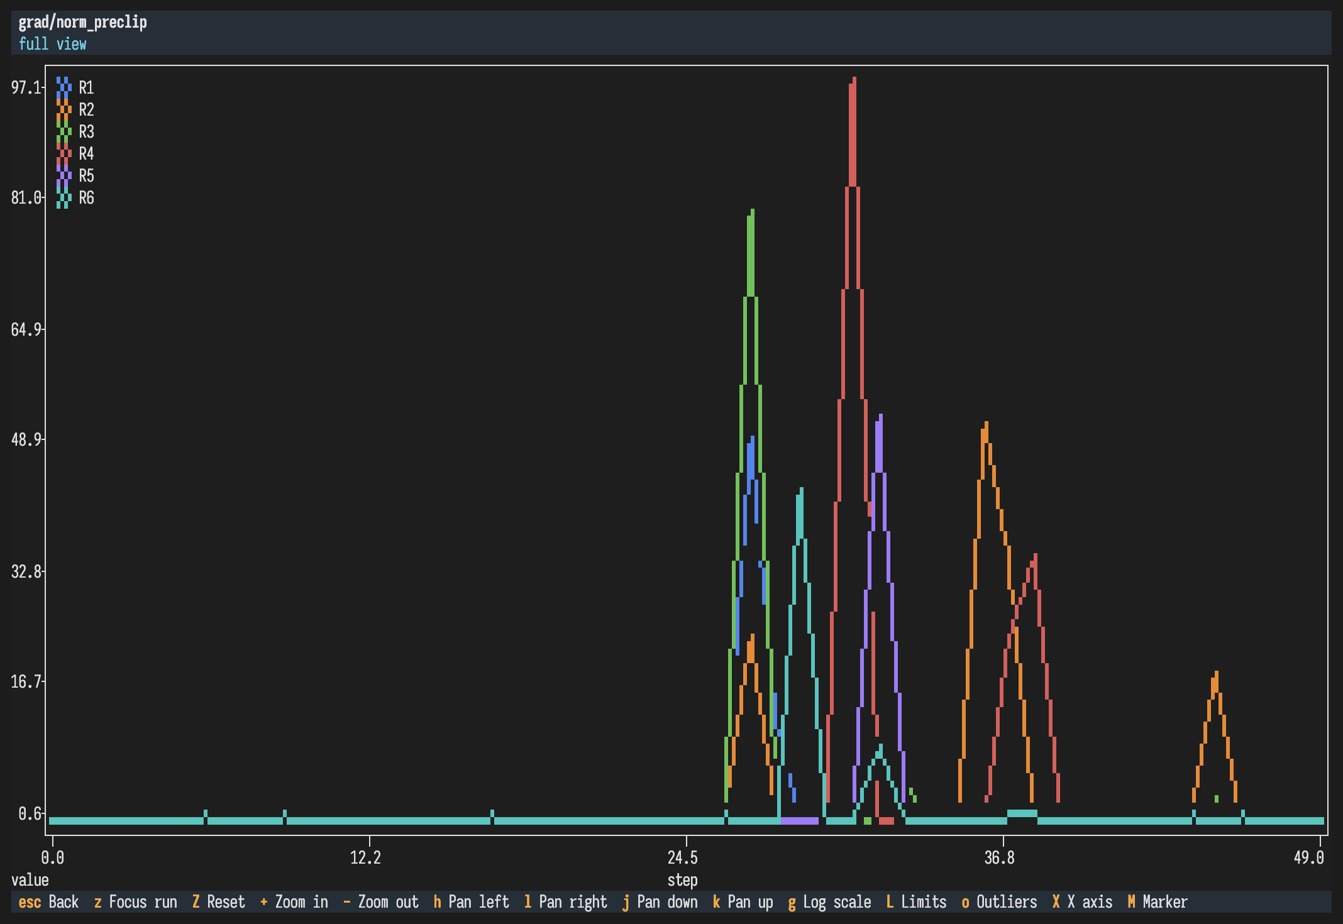This screenshot has height=924, width=1343.
Task: Toggle Log scale in the footer
Action: (x=829, y=902)
